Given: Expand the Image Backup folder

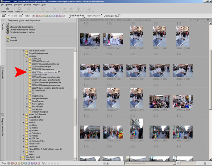Looking at the screenshot, I should pyautogui.click(x=27, y=96).
